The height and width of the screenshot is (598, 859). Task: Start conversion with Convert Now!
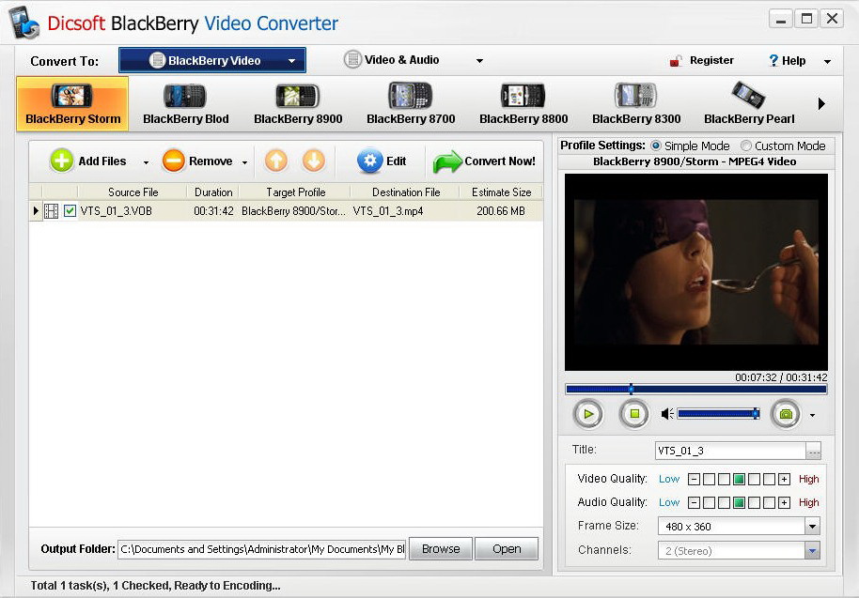tap(484, 161)
